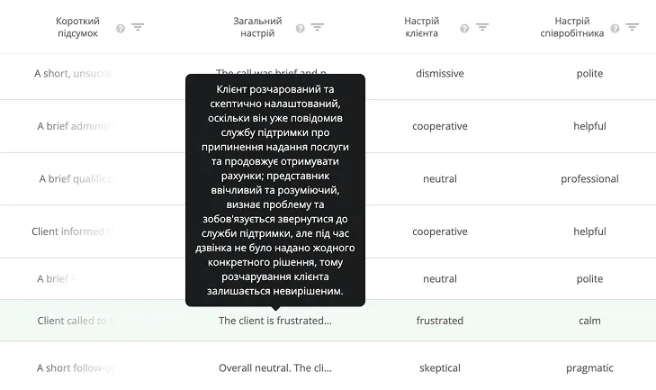
Task: Filter the Загальний настрій column
Action: point(318,28)
